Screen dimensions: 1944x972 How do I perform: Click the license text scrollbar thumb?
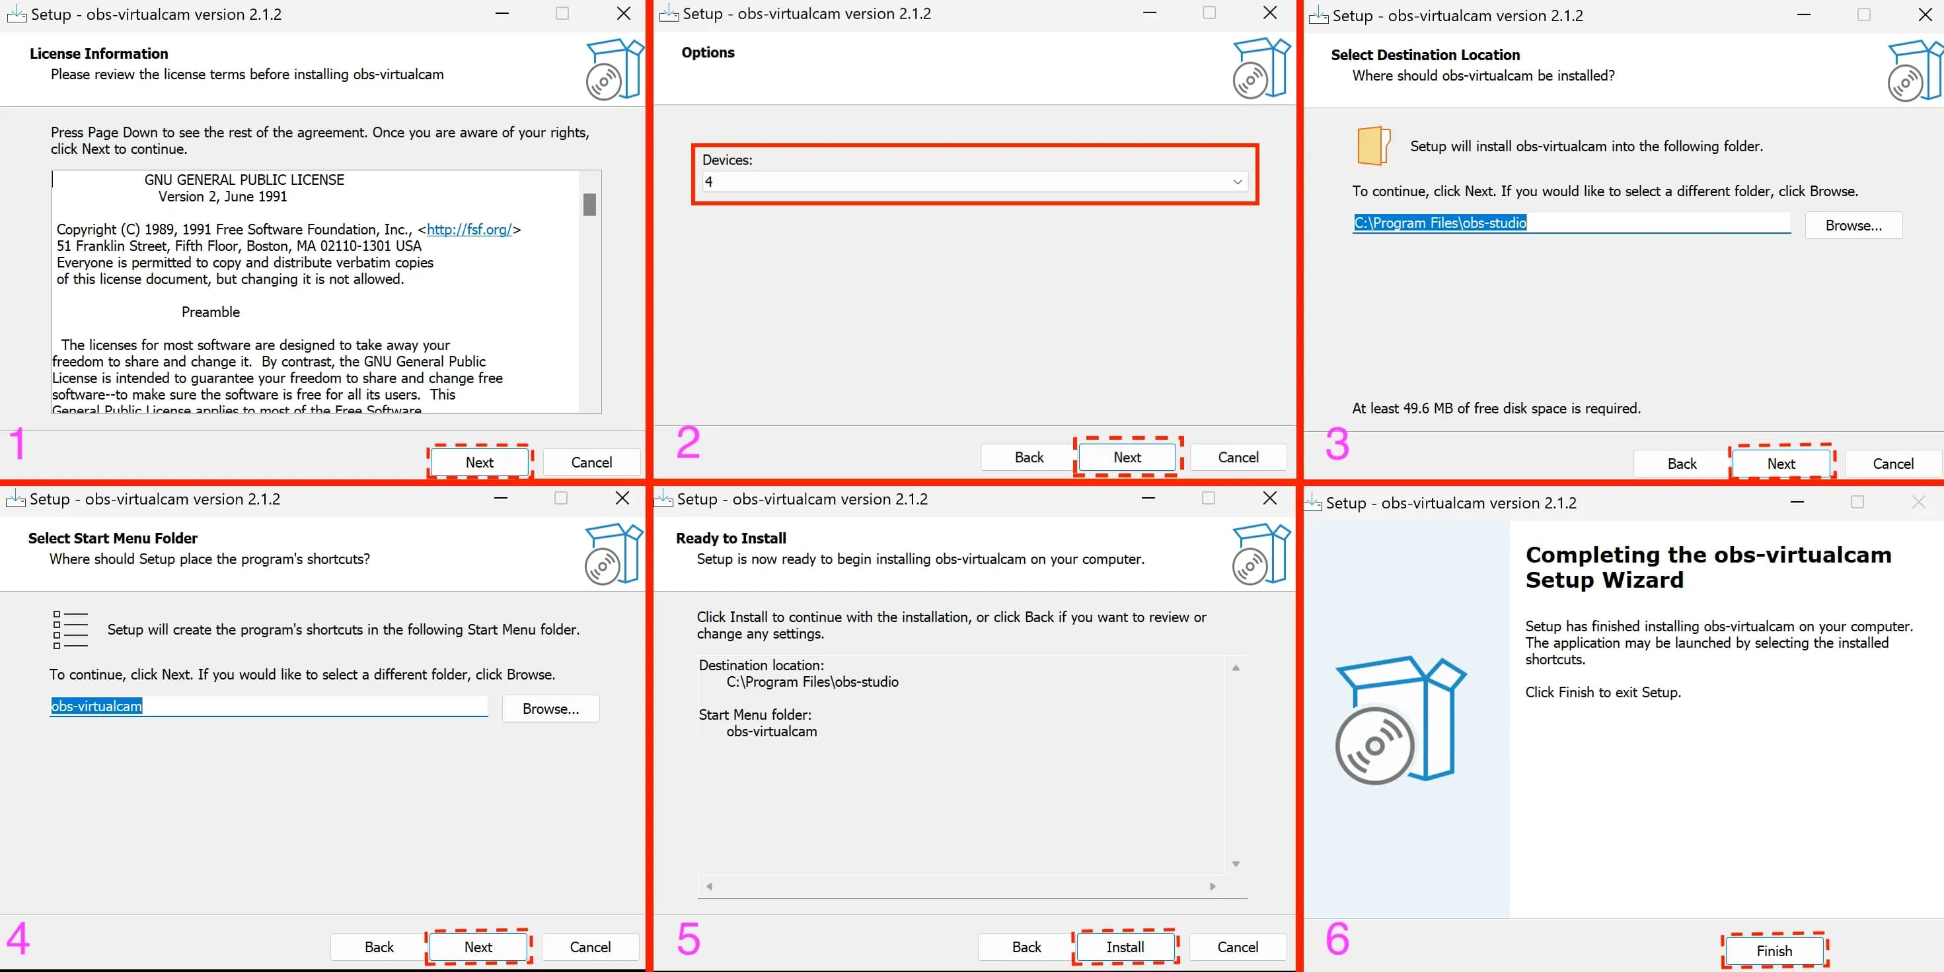point(590,204)
